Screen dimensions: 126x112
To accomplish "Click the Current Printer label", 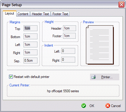I will point(20,85).
